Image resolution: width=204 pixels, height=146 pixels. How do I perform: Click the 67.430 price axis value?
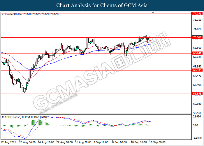coord(197,57)
